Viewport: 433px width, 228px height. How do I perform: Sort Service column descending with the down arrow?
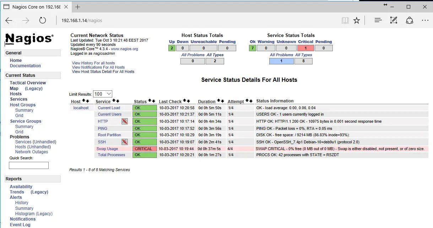[118, 101]
